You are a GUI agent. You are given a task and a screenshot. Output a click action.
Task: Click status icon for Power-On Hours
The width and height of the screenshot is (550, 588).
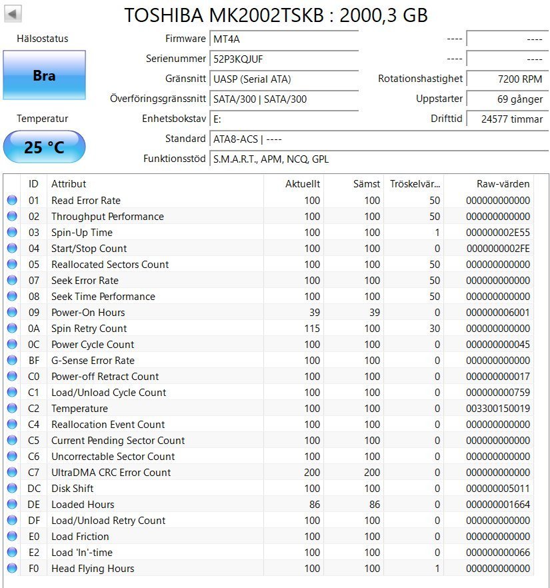coord(12,312)
